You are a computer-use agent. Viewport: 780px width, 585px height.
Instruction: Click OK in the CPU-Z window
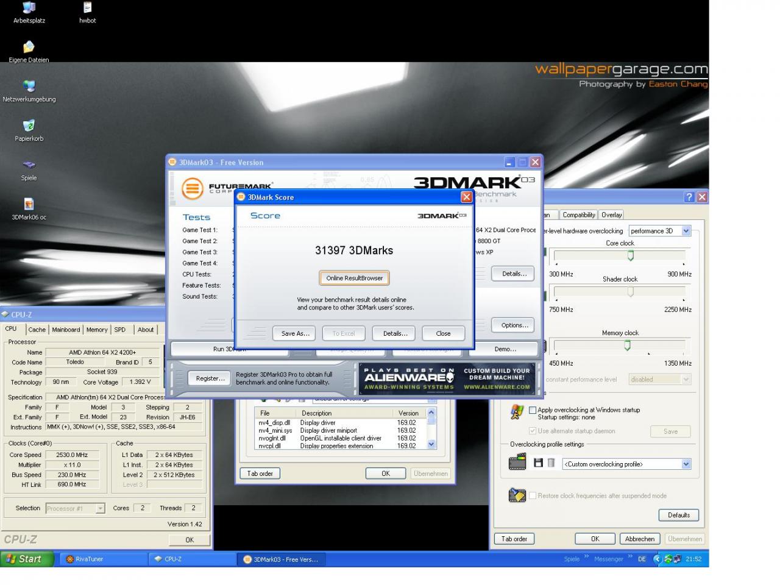[x=190, y=540]
